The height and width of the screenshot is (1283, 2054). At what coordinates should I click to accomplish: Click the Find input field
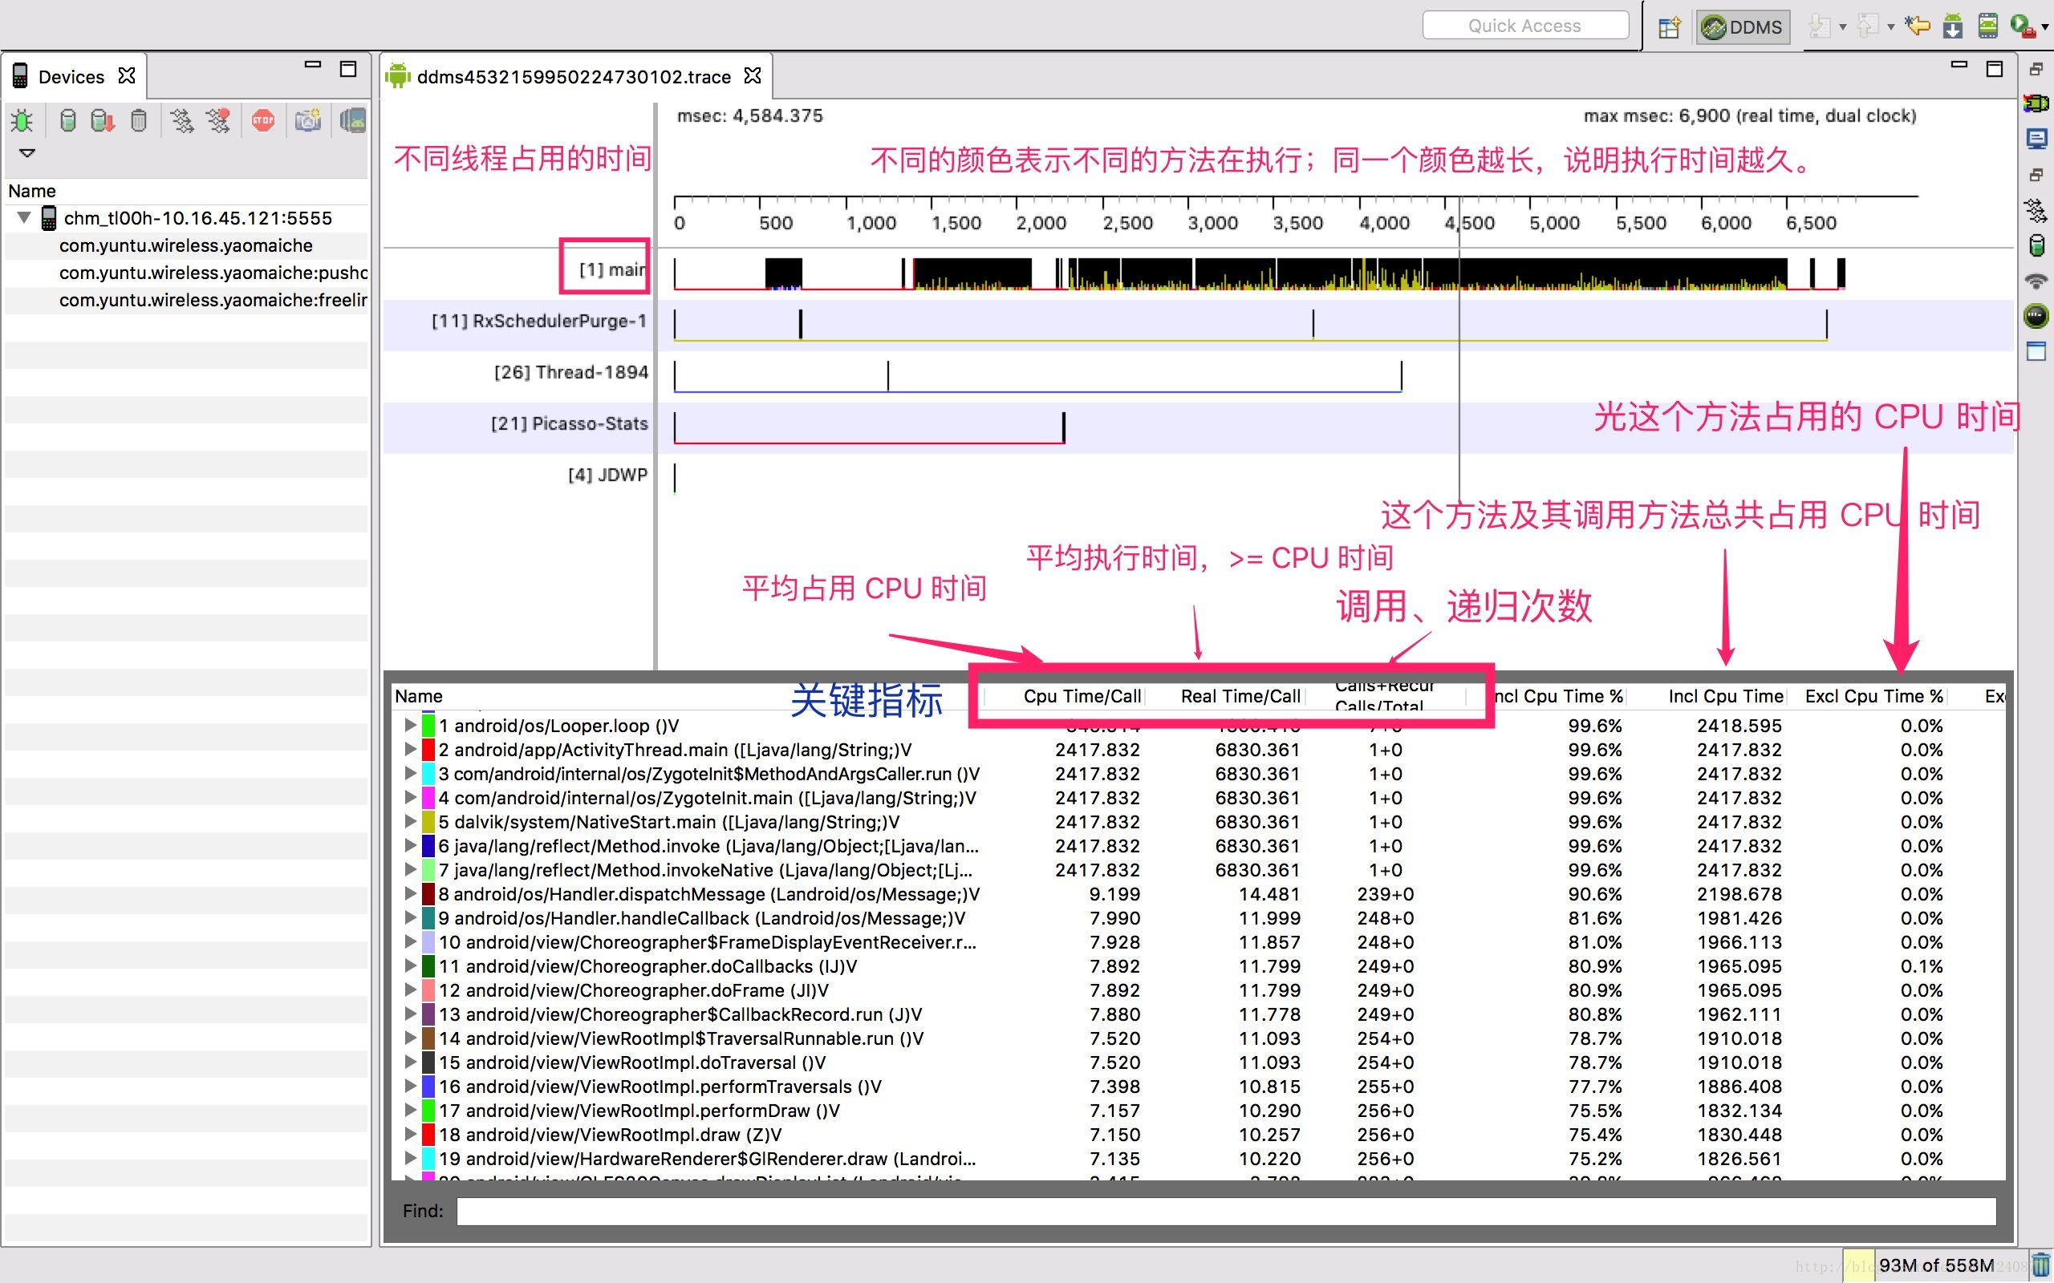point(1224,1211)
